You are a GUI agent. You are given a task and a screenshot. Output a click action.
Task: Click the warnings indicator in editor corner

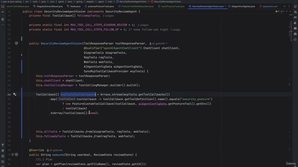pyautogui.click(x=278, y=11)
